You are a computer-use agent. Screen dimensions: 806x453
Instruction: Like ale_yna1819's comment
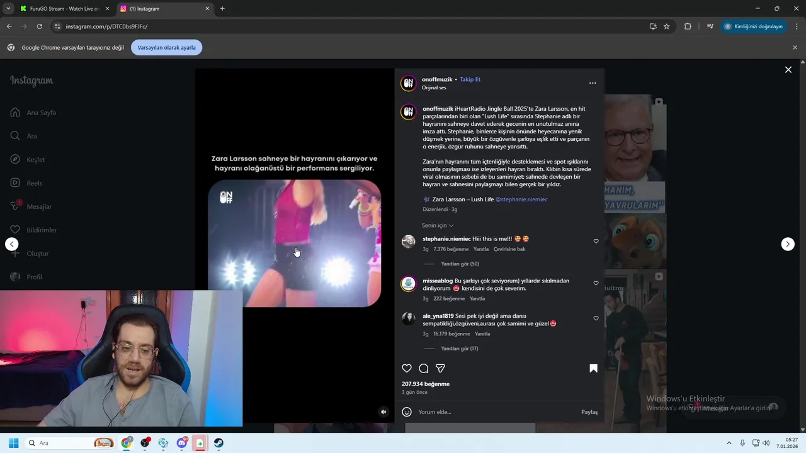point(596,318)
